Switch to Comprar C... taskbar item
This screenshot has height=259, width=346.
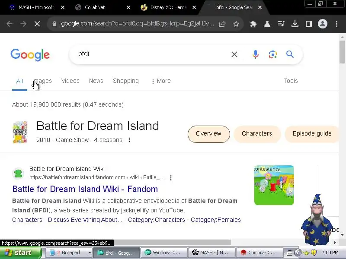click(260, 253)
